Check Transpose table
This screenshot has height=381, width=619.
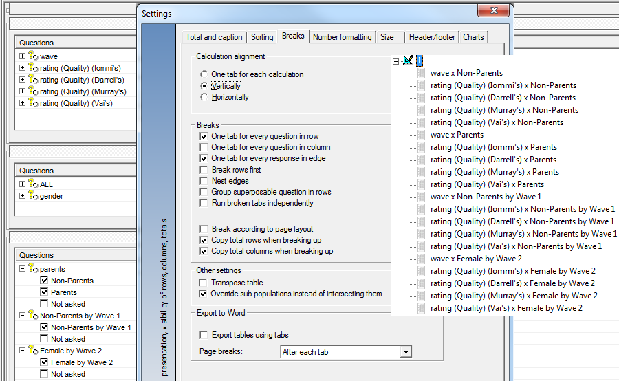[203, 283]
